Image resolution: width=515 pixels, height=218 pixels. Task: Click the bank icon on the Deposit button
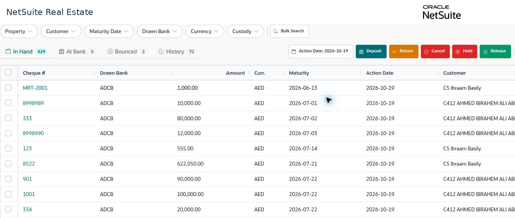pos(361,52)
